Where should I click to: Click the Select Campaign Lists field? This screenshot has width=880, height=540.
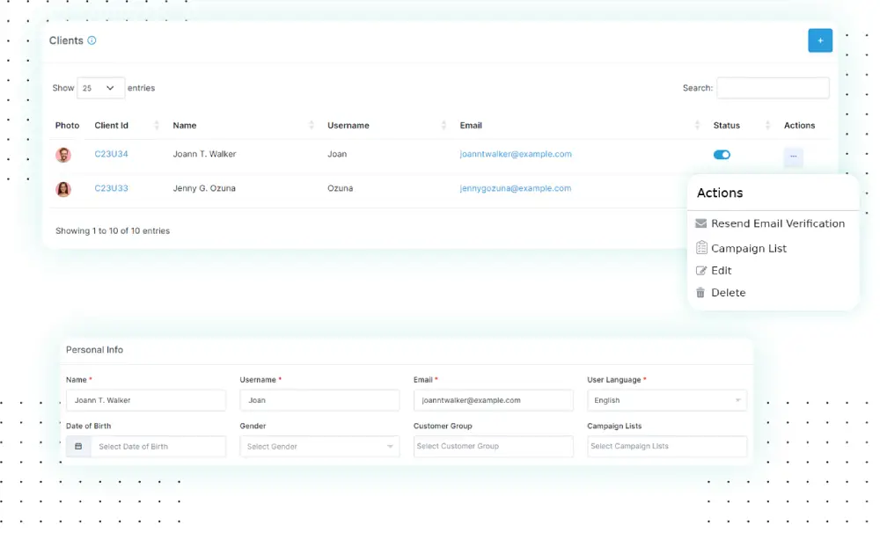(666, 446)
